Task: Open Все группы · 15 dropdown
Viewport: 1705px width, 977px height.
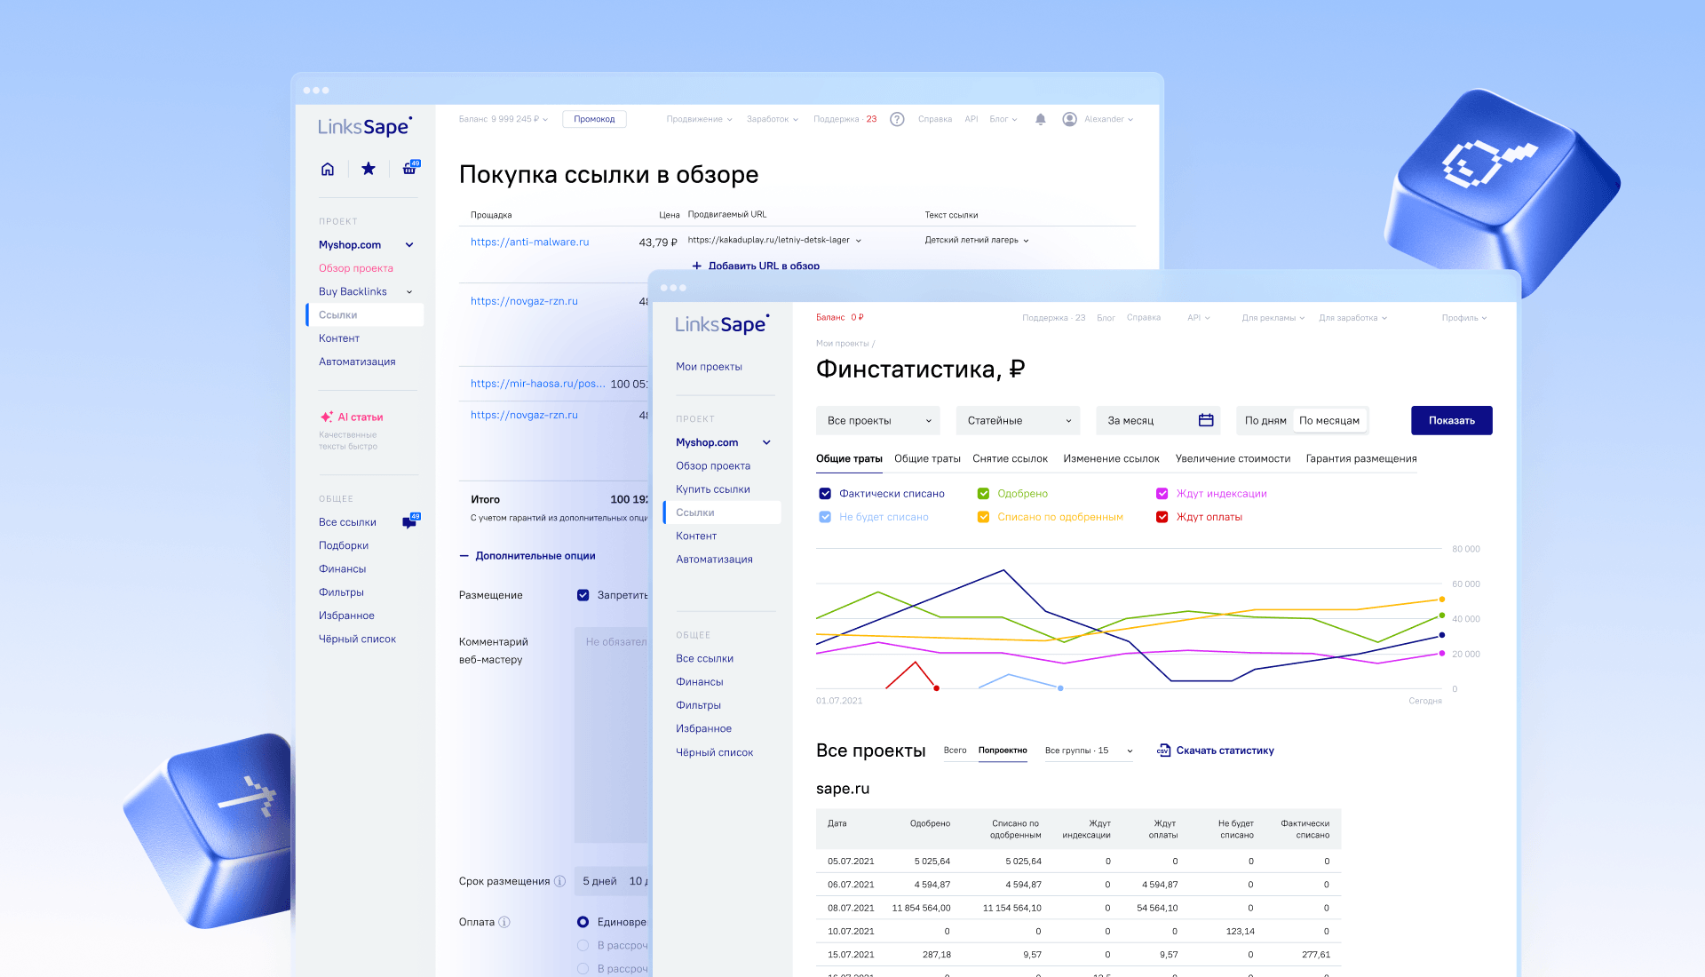Action: click(1088, 751)
